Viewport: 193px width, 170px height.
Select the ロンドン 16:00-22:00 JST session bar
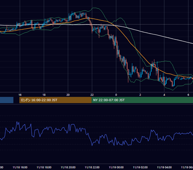55,100
